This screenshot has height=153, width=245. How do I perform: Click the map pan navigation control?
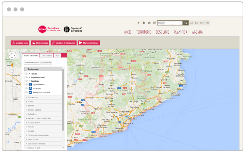point(12,55)
